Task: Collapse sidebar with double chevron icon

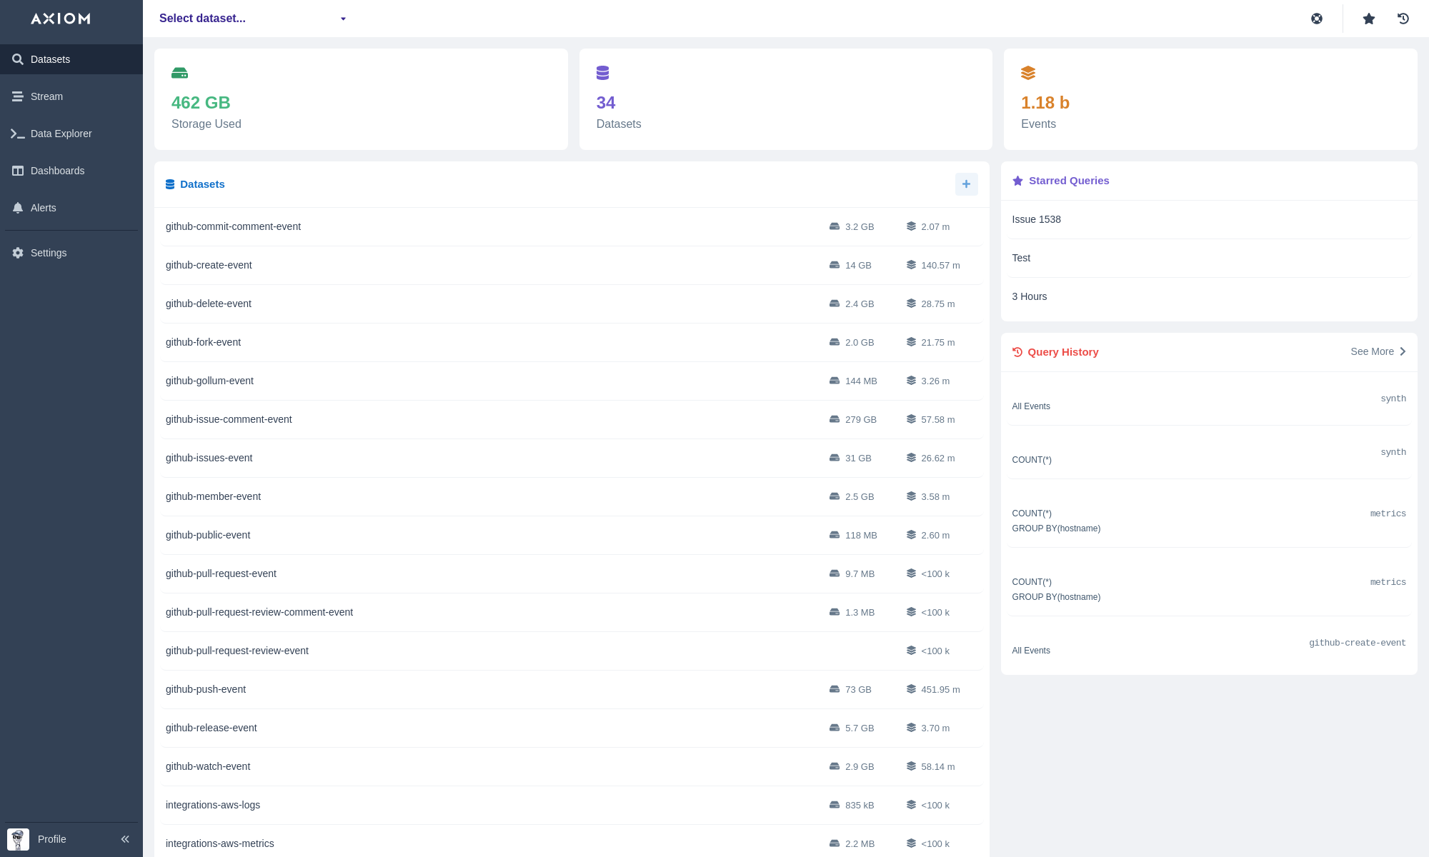Action: [x=125, y=839]
